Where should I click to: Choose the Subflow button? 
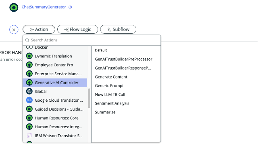point(118,29)
